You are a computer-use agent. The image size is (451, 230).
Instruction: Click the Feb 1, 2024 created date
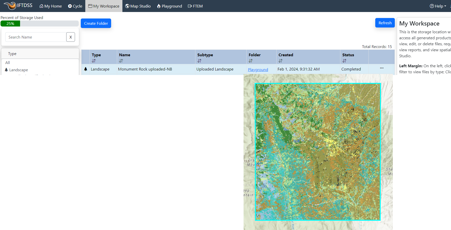pos(298,69)
